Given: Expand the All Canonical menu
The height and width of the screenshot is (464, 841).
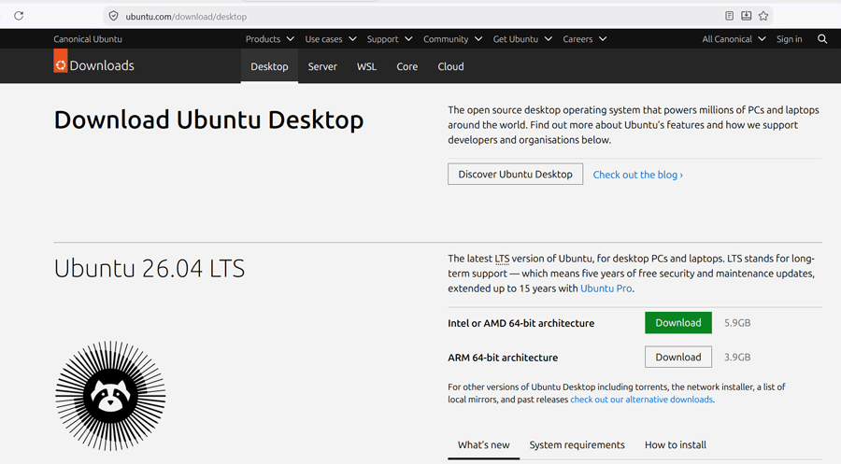Looking at the screenshot, I should coord(734,39).
